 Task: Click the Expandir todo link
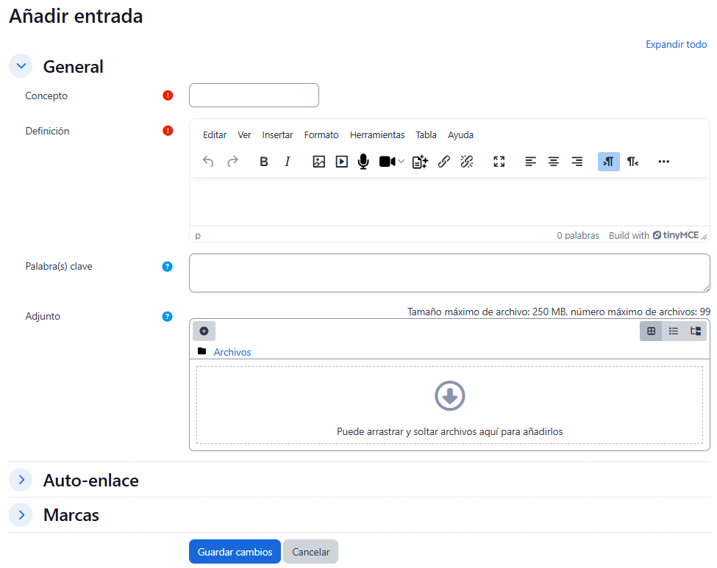[676, 45]
